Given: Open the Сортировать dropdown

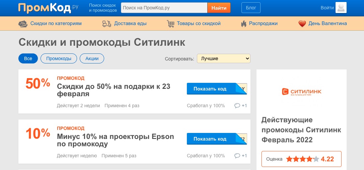Looking at the screenshot, I should [223, 58].
